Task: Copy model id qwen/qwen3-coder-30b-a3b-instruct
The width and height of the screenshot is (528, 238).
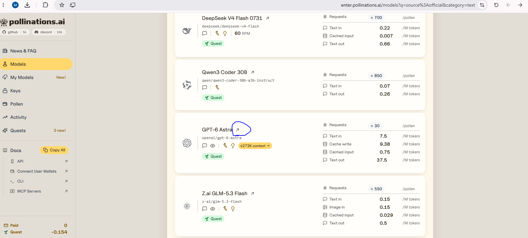Action: 238,80
